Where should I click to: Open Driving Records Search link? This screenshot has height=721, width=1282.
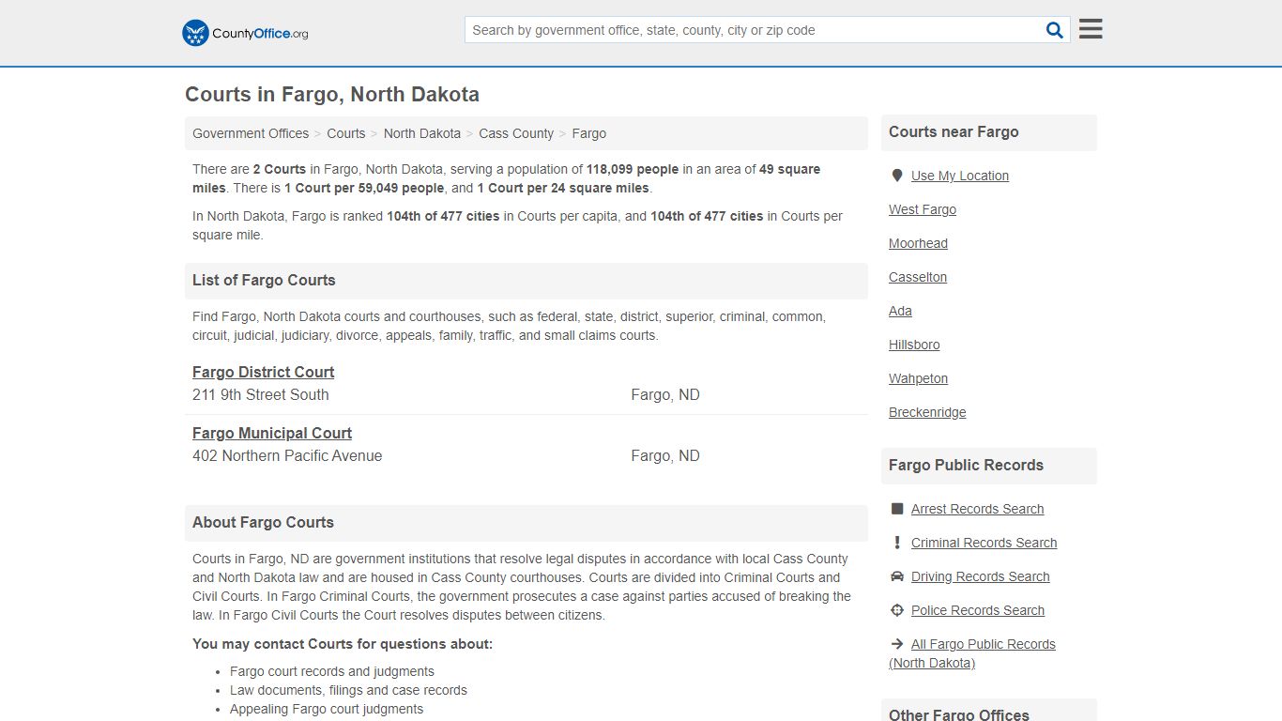pyautogui.click(x=980, y=576)
